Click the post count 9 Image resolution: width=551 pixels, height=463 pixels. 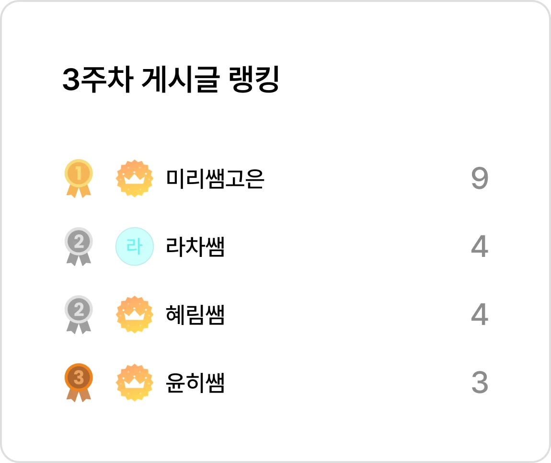click(x=480, y=178)
